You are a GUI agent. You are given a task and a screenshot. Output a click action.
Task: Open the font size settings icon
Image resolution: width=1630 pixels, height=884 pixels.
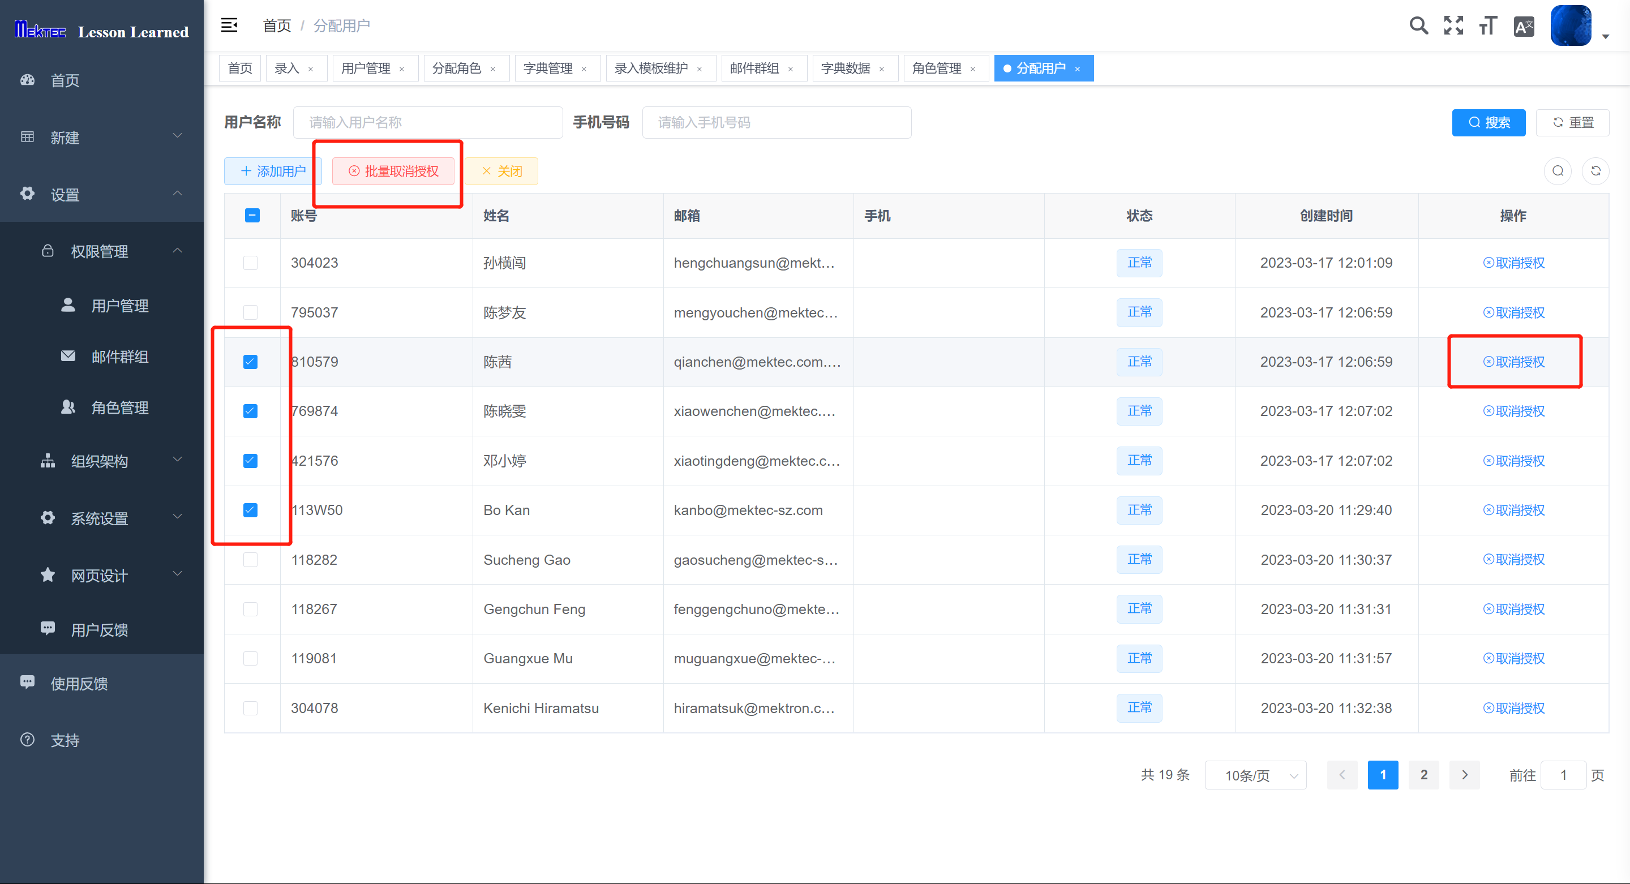coord(1489,26)
